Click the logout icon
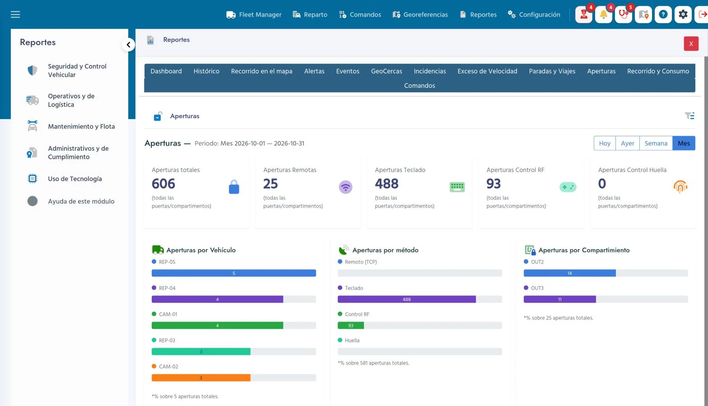Image resolution: width=708 pixels, height=406 pixels. (702, 14)
